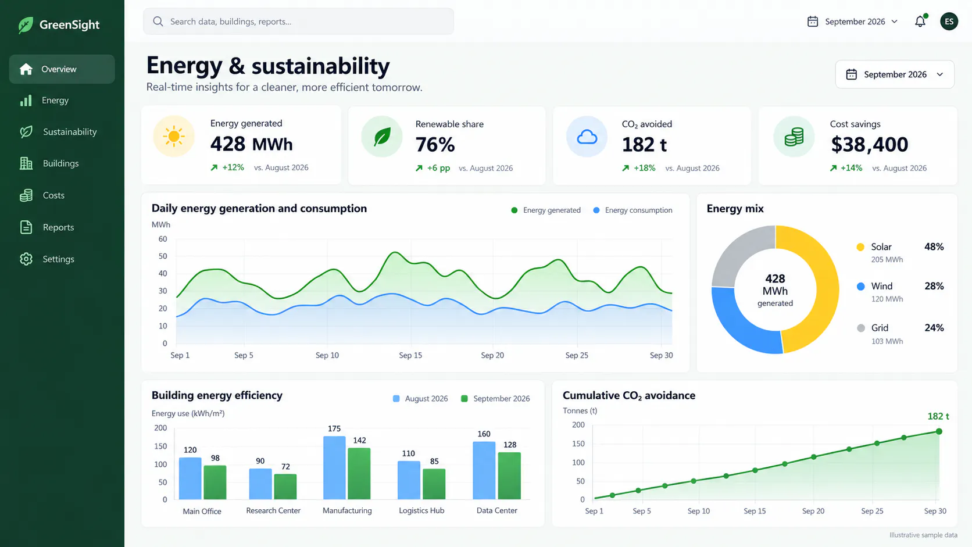Click the sun icon on Energy generated card

[x=174, y=137]
